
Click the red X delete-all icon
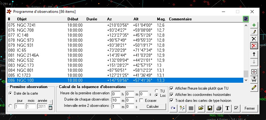pos(254,46)
